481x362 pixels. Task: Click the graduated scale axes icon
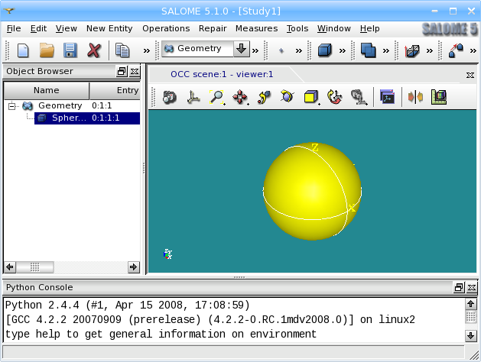[439, 98]
